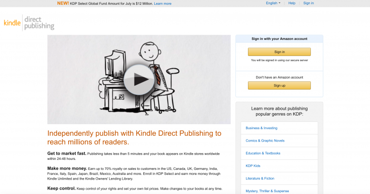Click the 'Keep control.' heading
The width and height of the screenshot is (370, 194).
tap(62, 188)
